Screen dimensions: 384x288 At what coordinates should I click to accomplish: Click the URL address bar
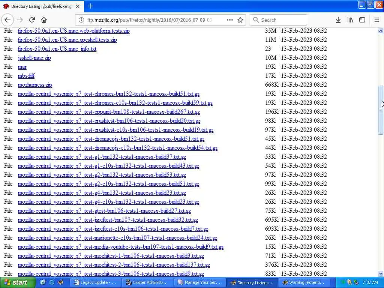[x=149, y=20]
